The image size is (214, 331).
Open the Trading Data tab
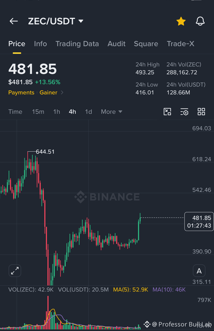[x=77, y=44]
